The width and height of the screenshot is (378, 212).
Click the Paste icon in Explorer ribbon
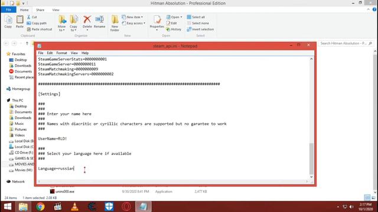click(19, 22)
